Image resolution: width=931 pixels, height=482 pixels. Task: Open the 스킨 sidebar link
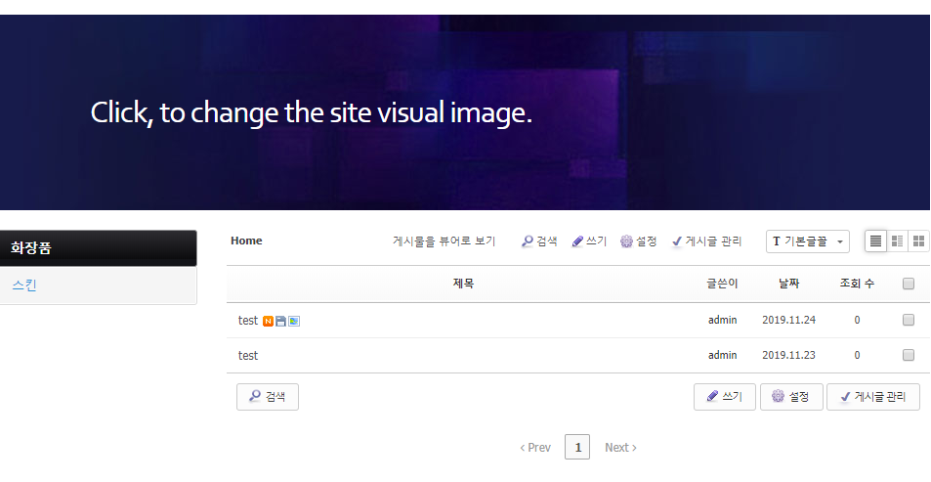(x=24, y=285)
